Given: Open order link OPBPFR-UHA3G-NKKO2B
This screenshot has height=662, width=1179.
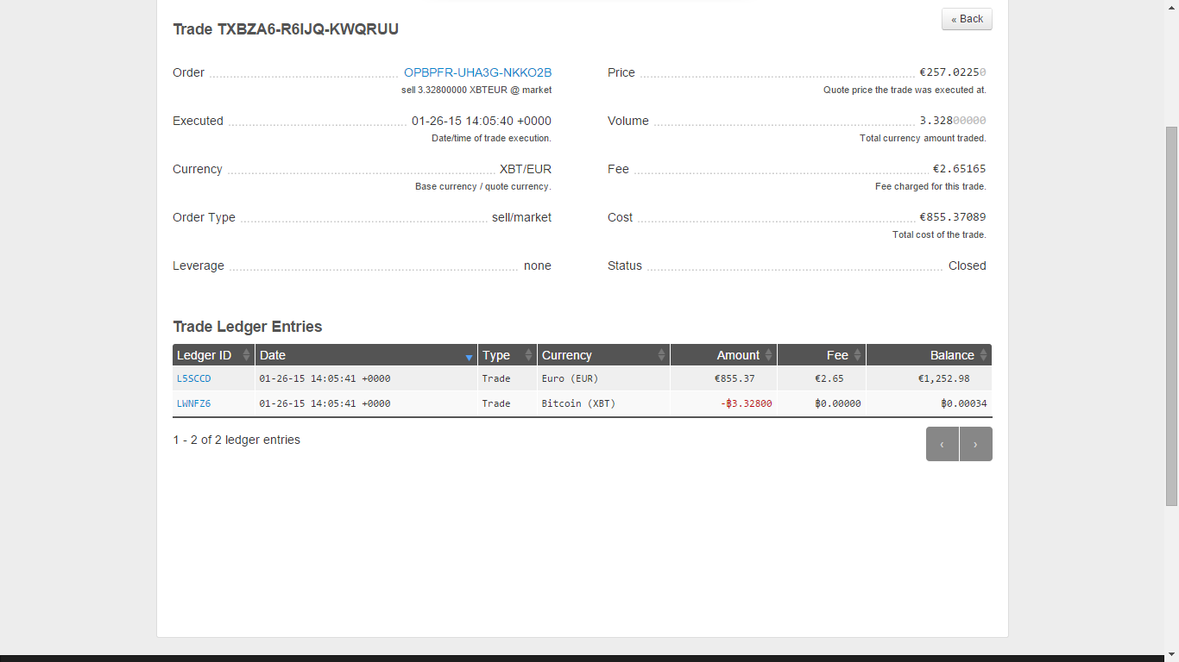Looking at the screenshot, I should pyautogui.click(x=477, y=72).
